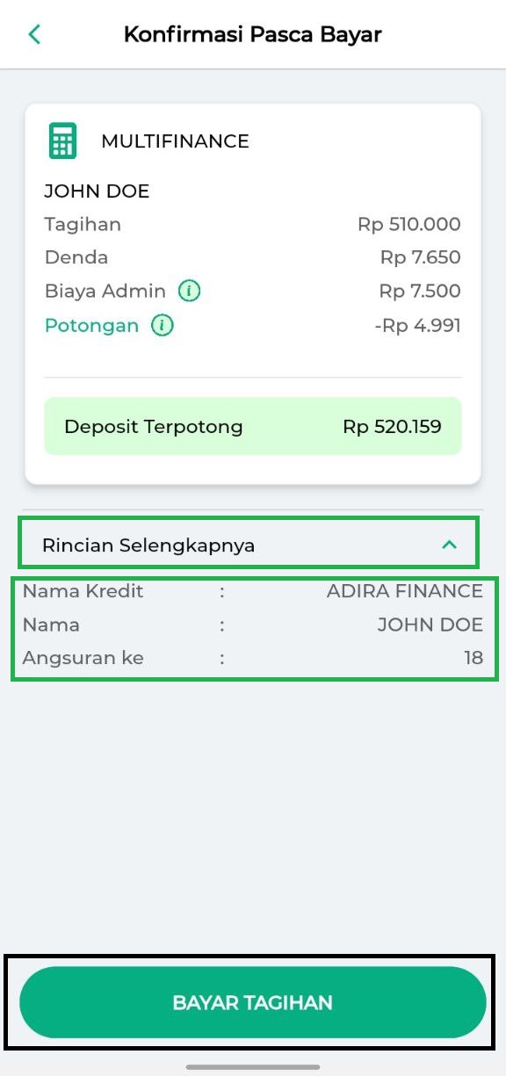The height and width of the screenshot is (1076, 506).
Task: Tap the Multifinance calculator icon
Action: point(62,141)
